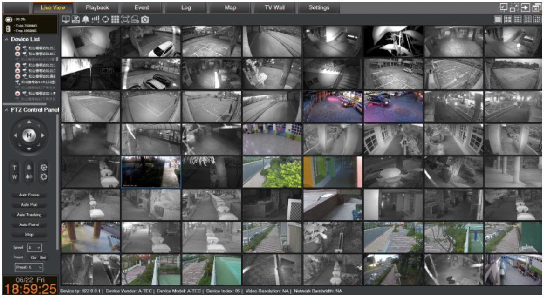Click the 18:59:25 clock display
Image resolution: width=547 pixels, height=298 pixels.
pyautogui.click(x=30, y=289)
